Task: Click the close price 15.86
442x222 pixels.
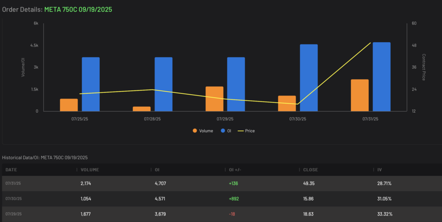Action: tap(308, 199)
